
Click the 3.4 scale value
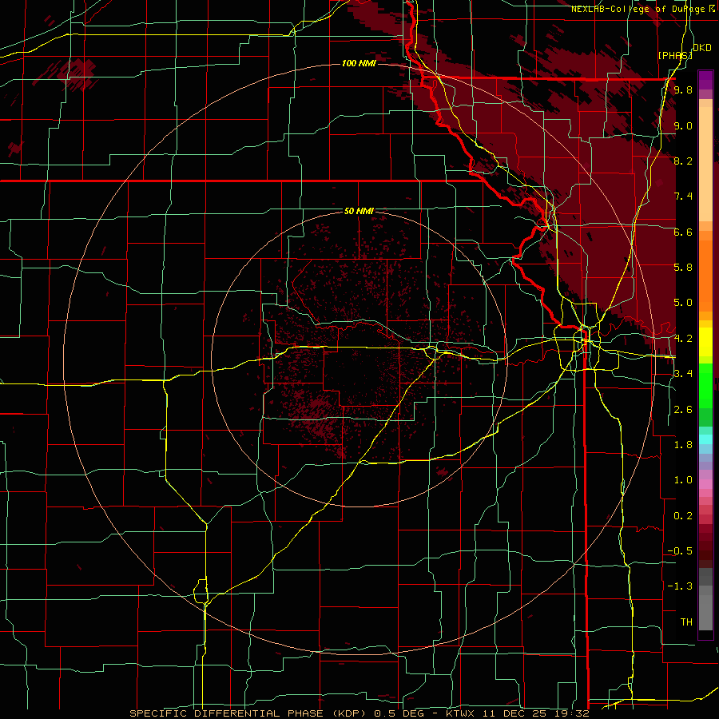683,374
